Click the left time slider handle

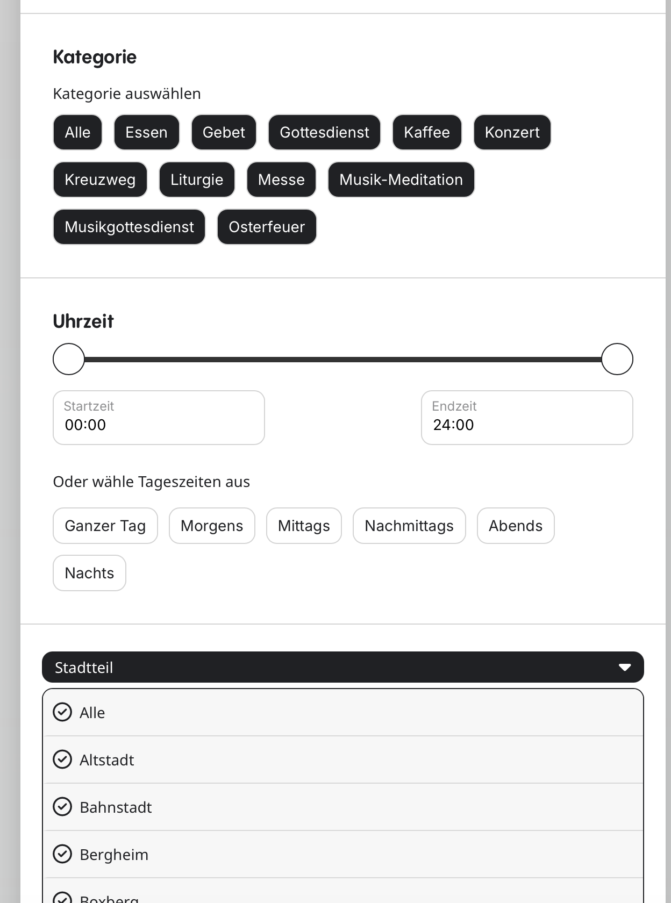[x=69, y=359]
